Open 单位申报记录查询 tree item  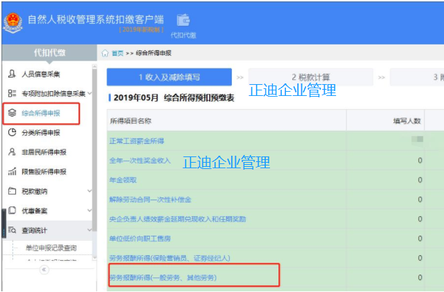51,248
